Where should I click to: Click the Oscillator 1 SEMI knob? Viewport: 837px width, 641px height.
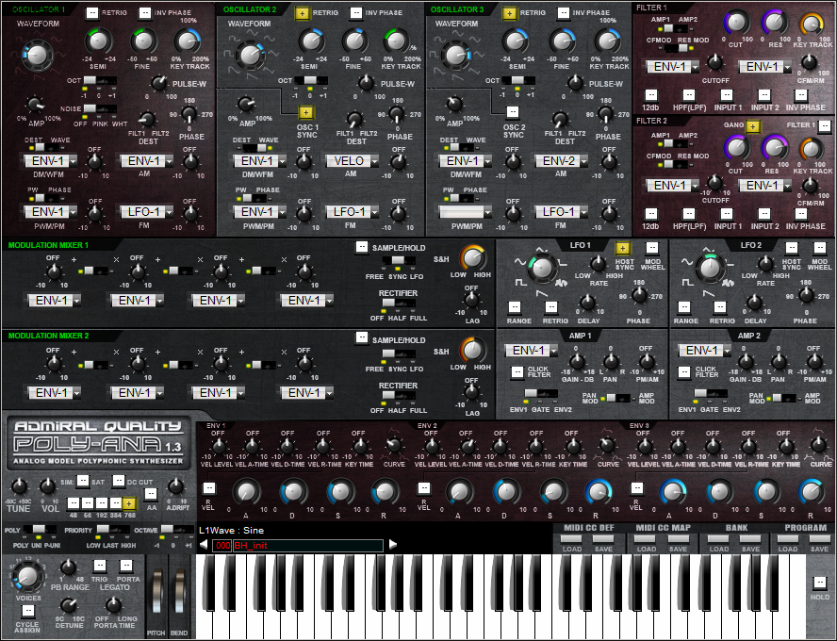coord(98,41)
